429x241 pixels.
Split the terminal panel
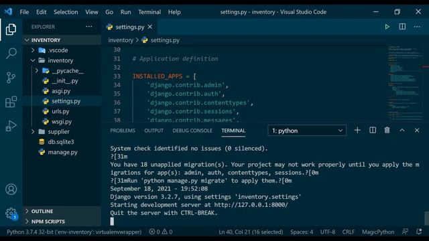373,131
